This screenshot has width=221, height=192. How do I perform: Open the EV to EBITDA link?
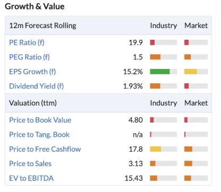pyautogui.click(x=31, y=178)
